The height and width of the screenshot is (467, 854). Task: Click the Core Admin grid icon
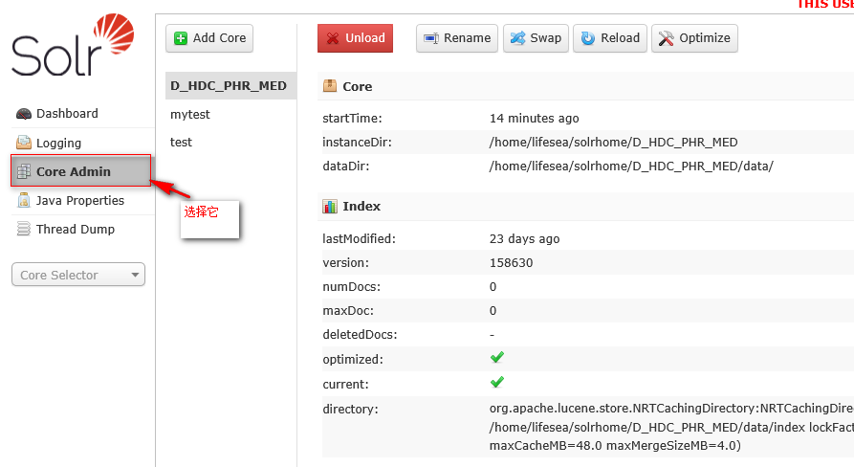[x=23, y=171]
